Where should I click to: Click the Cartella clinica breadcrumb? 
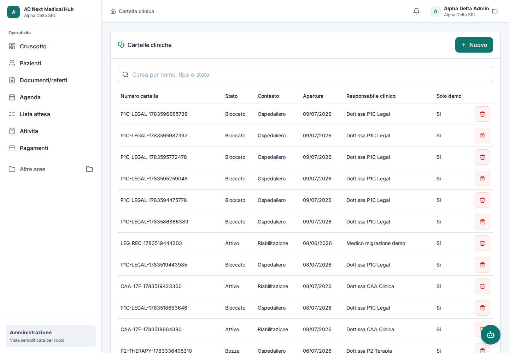pyautogui.click(x=136, y=11)
